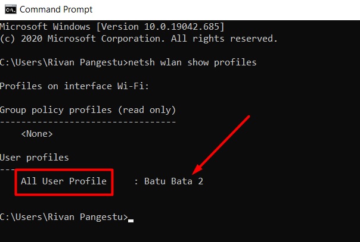Image resolution: width=360 pixels, height=242 pixels.
Task: Click the version number 10.0.19042.685
Action: click(182, 27)
